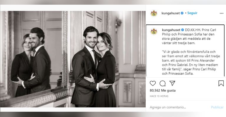Click kungahuset avatar beside the caption
The width and height of the screenshot is (226, 117).
coord(154,31)
